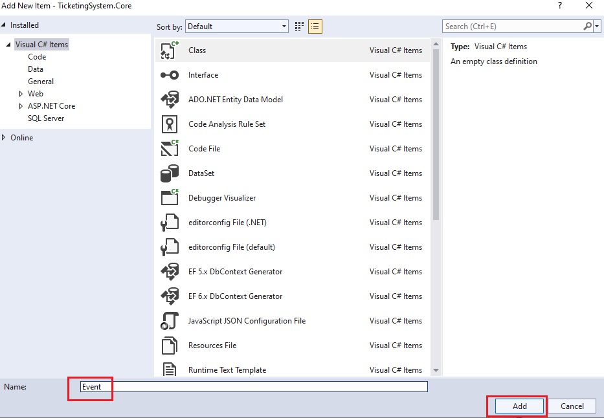Screen dimensions: 604x418
Task: Switch to small icons view
Action: pos(299,27)
